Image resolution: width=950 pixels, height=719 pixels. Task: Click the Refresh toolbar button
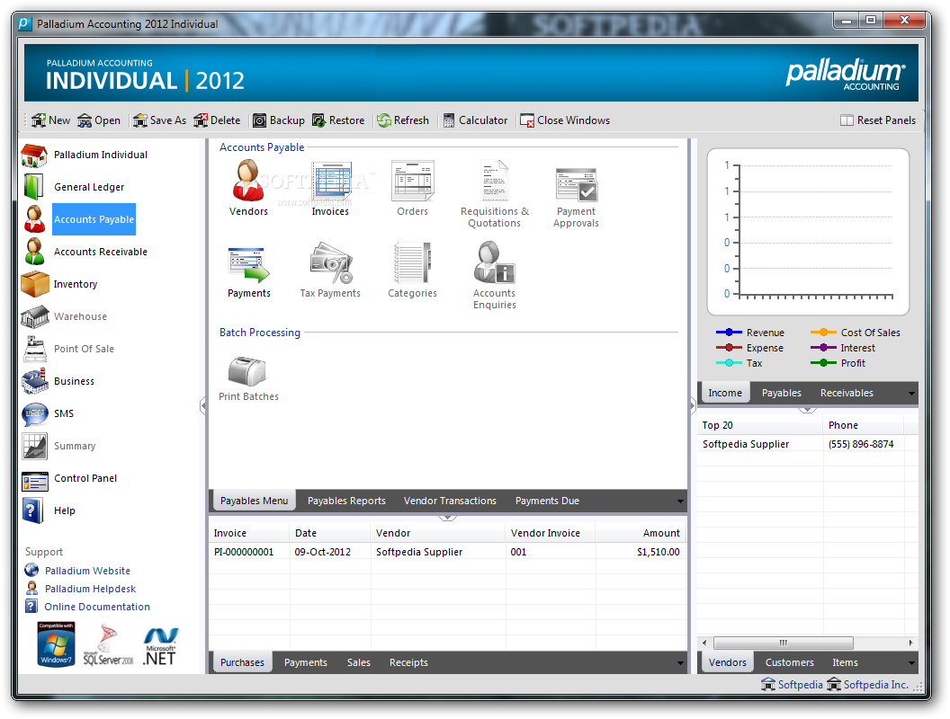click(x=403, y=120)
